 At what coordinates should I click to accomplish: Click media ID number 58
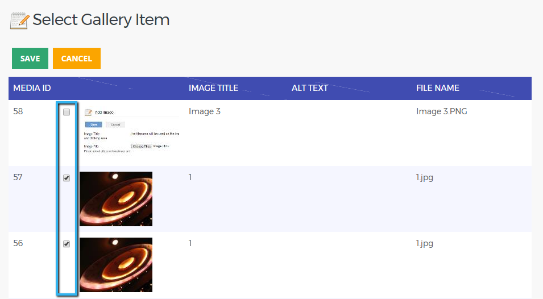(x=18, y=111)
